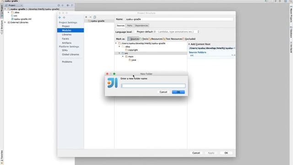The height and width of the screenshot is (165, 293).
Task: Navigate forward in Project Structure
Action: (x=64, y=17)
